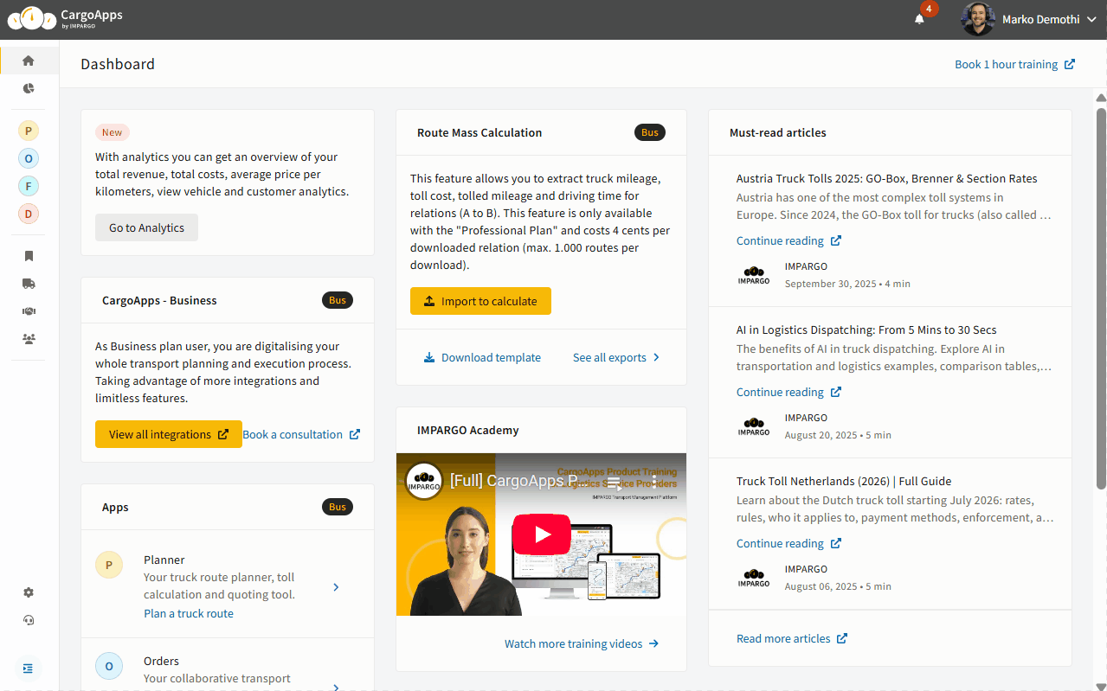Open notifications bell with 4 badge

[920, 19]
